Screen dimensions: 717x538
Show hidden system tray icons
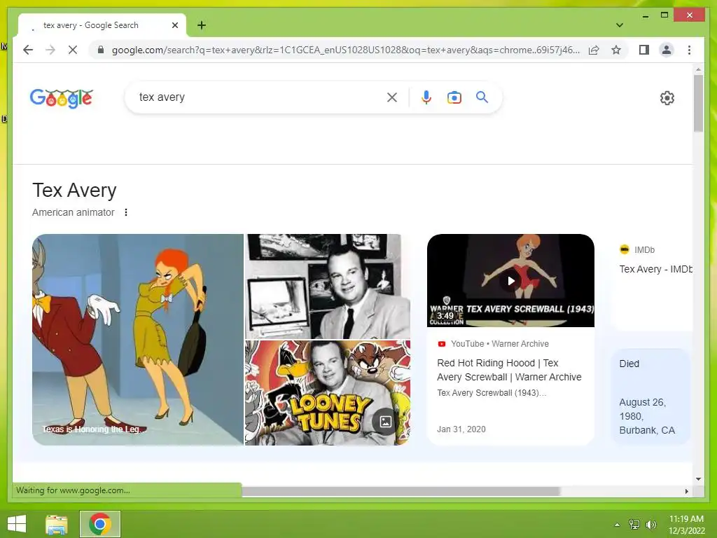(x=618, y=524)
